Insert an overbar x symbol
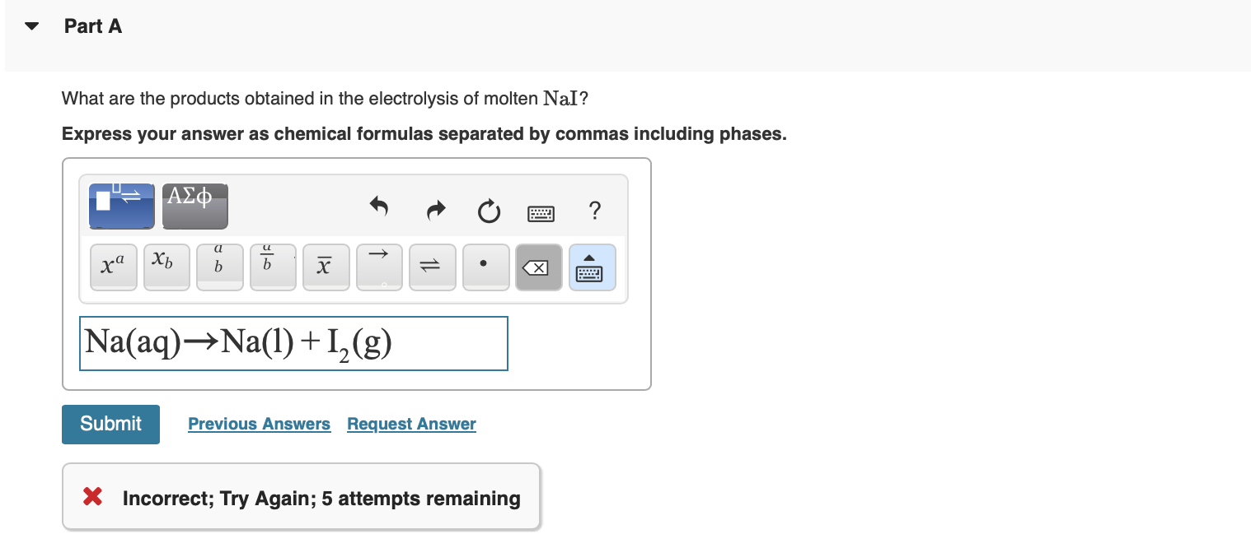 click(326, 267)
